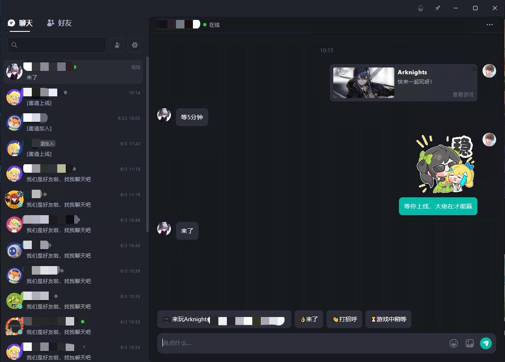Click the image upload icon

pos(469,343)
